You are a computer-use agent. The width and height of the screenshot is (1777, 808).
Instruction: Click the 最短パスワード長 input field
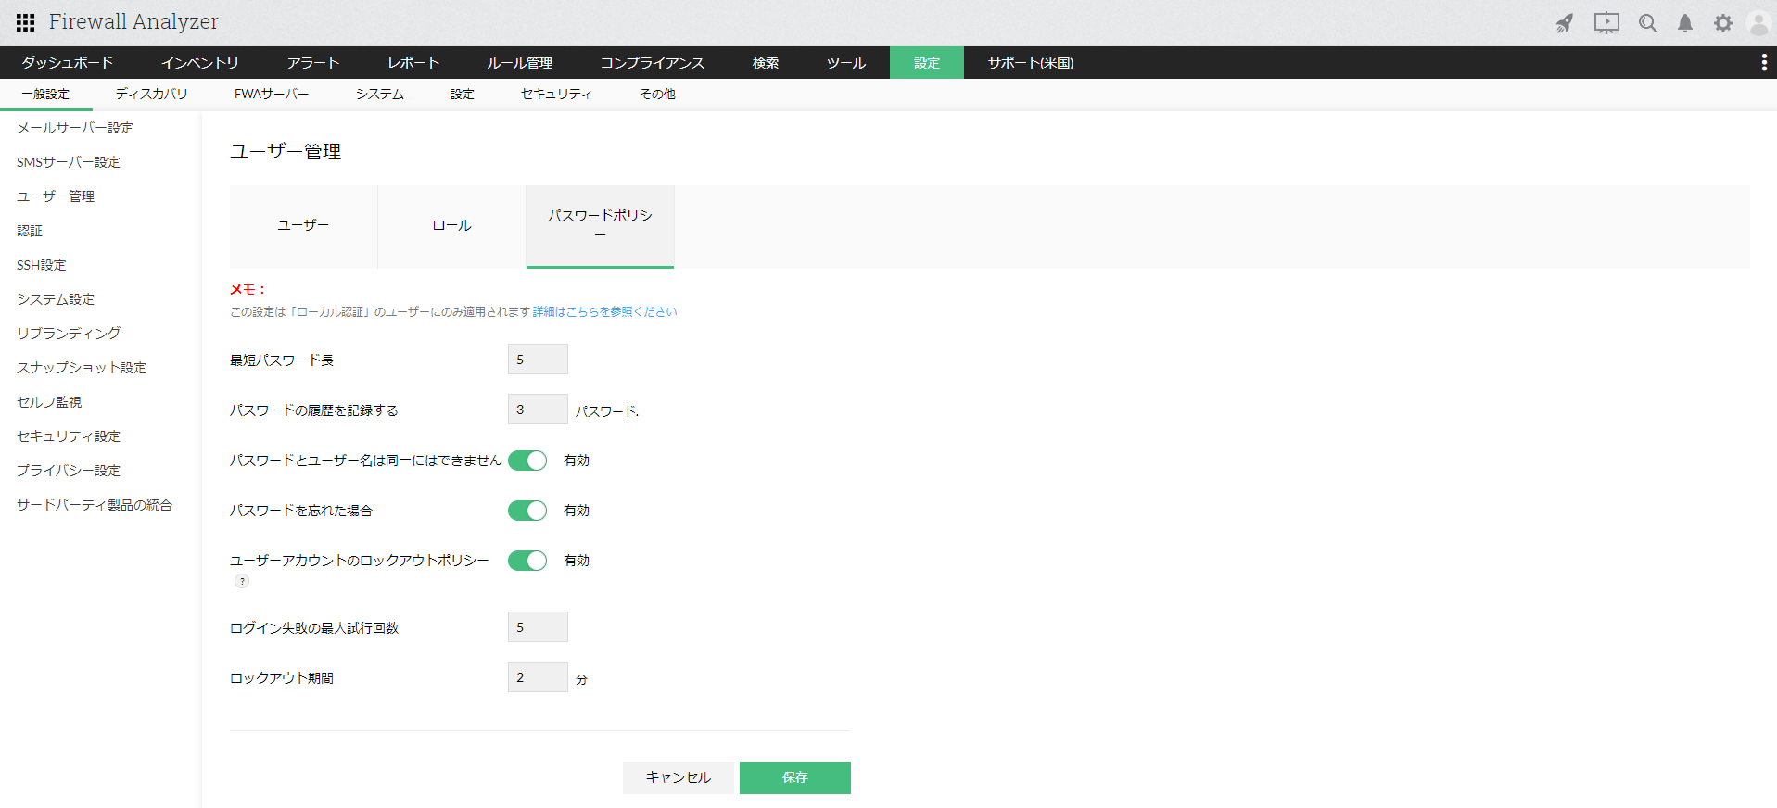coord(538,360)
